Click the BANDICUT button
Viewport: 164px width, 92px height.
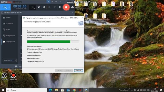click(x=10, y=60)
